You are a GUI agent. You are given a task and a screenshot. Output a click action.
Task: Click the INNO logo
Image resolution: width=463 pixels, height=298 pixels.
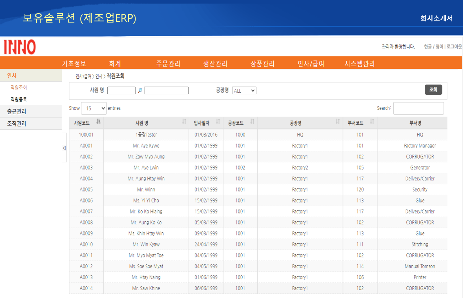point(20,47)
